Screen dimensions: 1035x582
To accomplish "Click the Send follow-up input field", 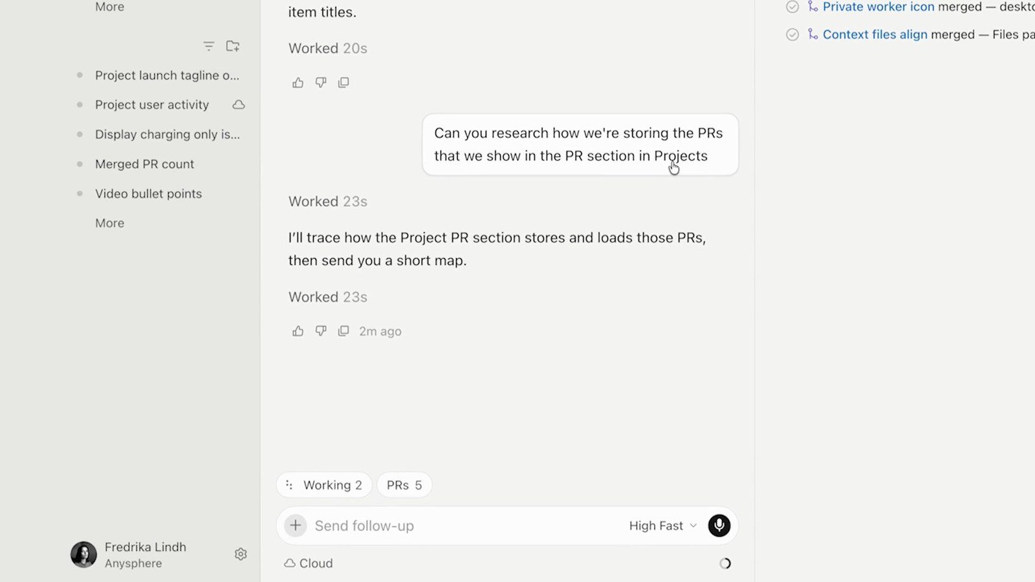I will 466,526.
